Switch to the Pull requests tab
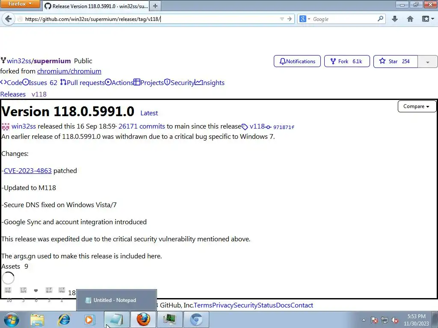The width and height of the screenshot is (438, 328). (x=83, y=82)
